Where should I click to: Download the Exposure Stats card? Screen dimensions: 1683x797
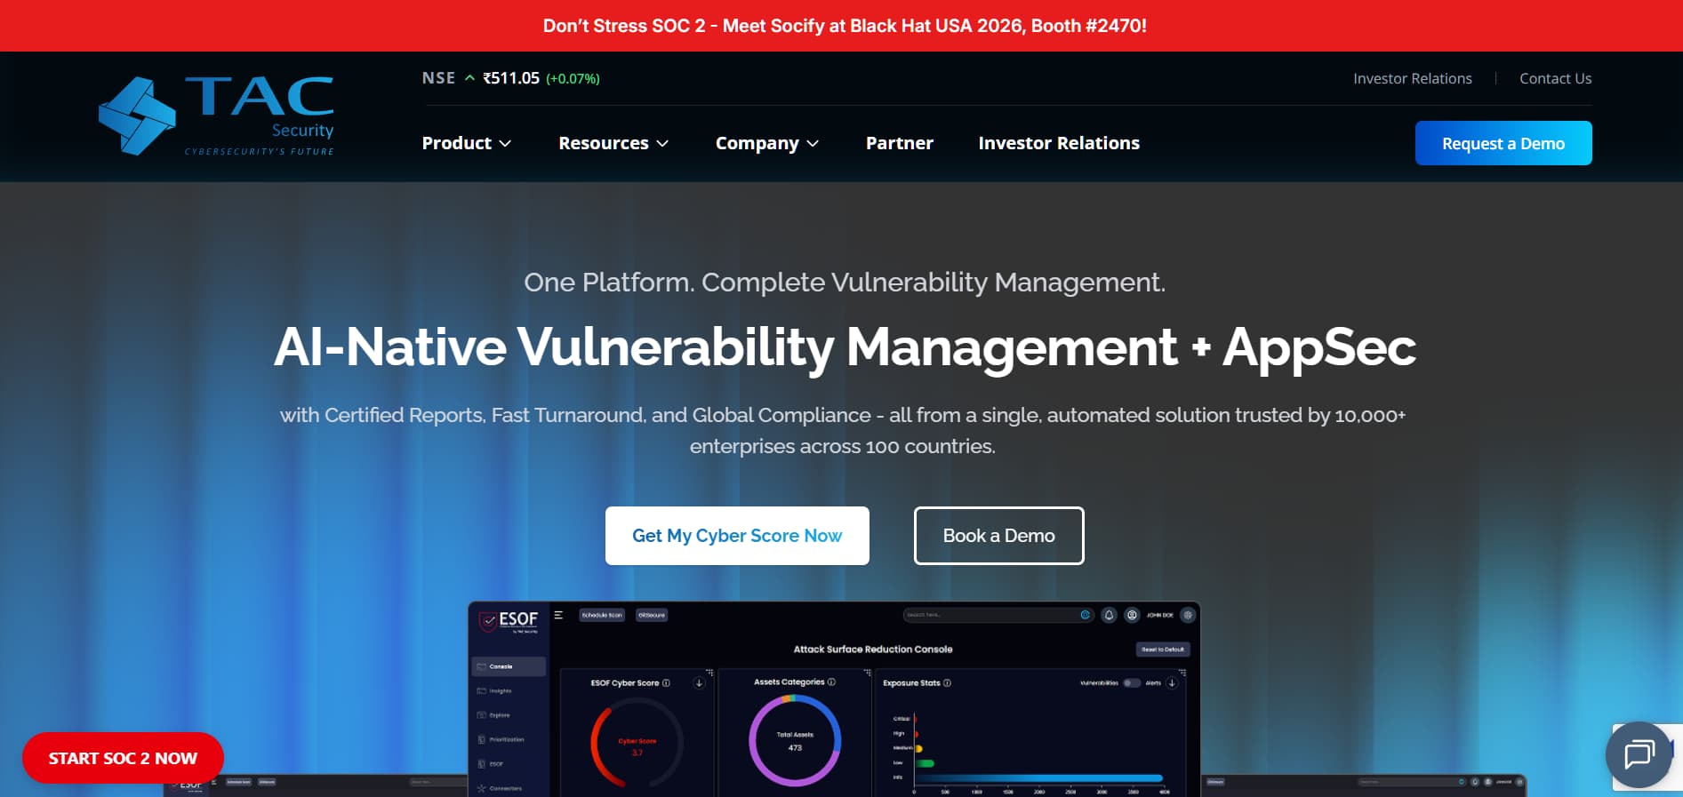1172,683
